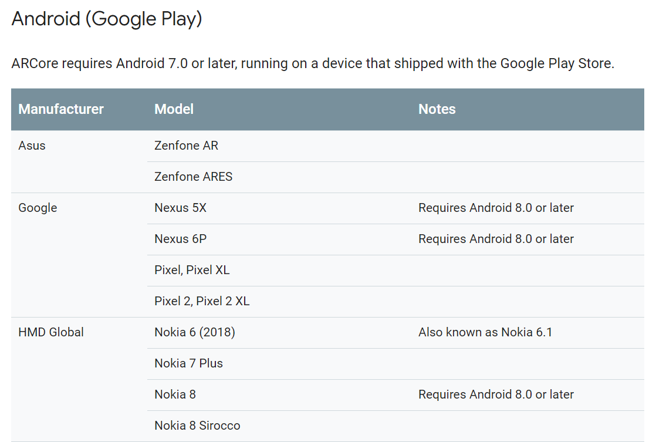Click the ARCore requirements description paragraph
The width and height of the screenshot is (656, 442).
tap(313, 63)
